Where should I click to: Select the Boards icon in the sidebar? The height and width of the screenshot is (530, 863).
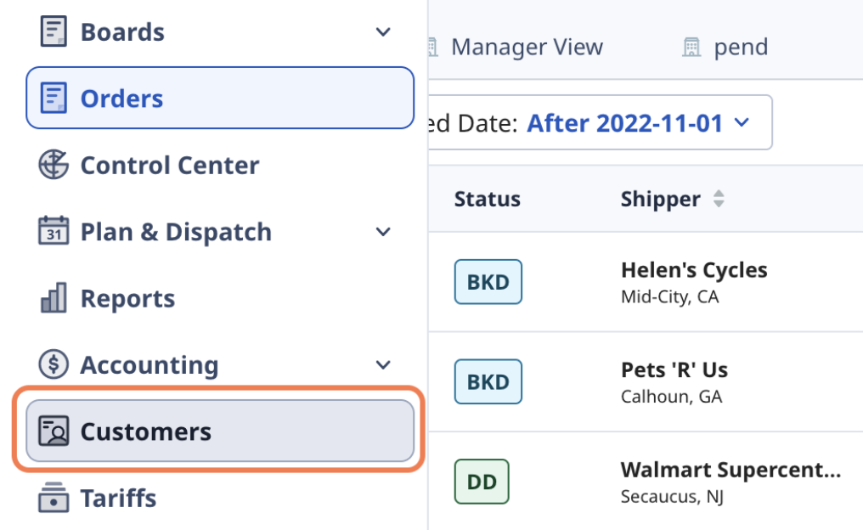[52, 31]
